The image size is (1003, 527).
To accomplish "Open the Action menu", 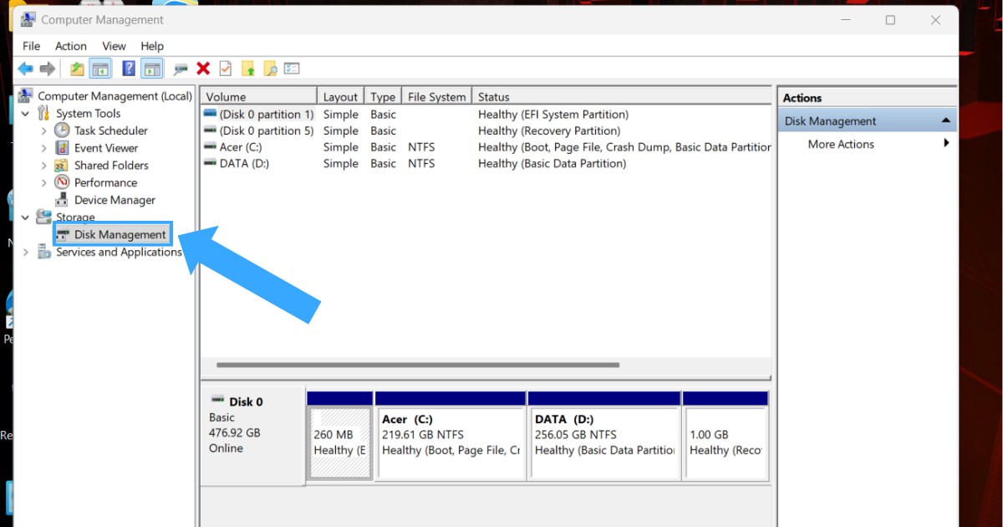I will (x=70, y=46).
